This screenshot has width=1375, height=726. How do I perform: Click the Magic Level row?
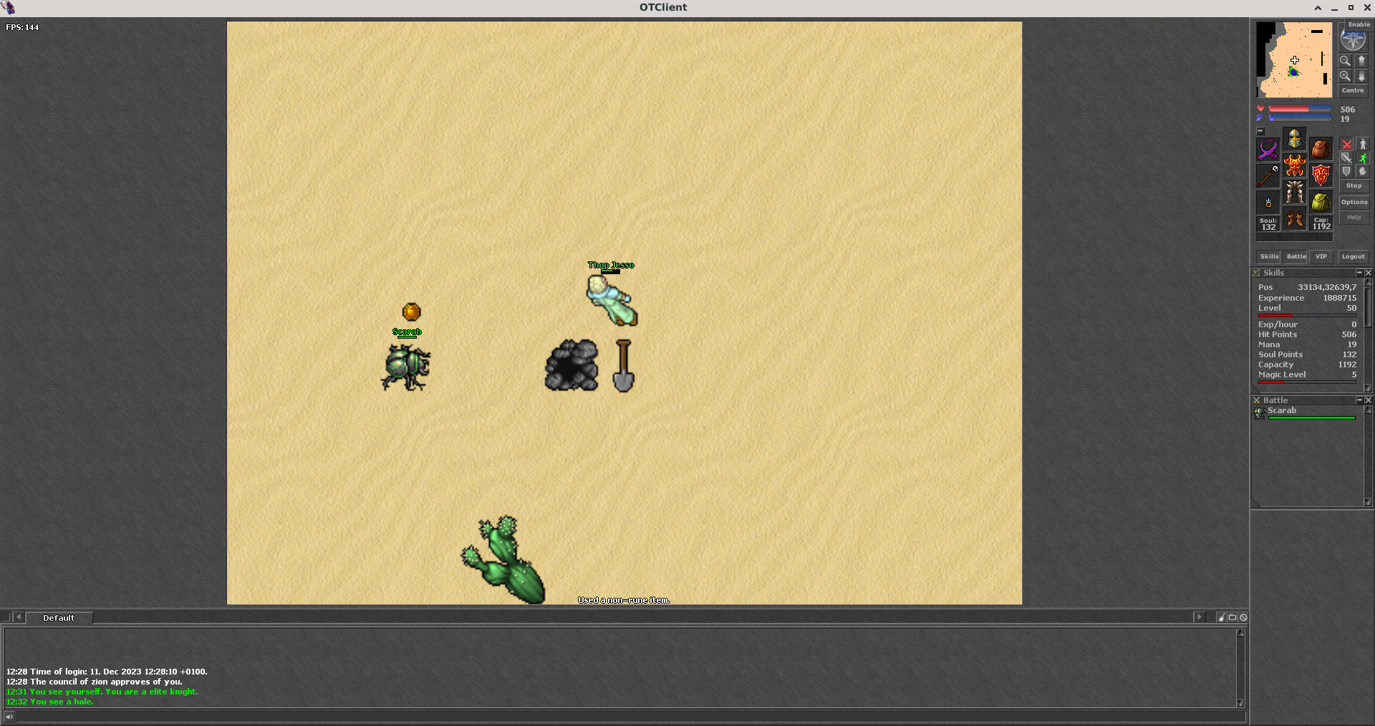tap(1307, 374)
